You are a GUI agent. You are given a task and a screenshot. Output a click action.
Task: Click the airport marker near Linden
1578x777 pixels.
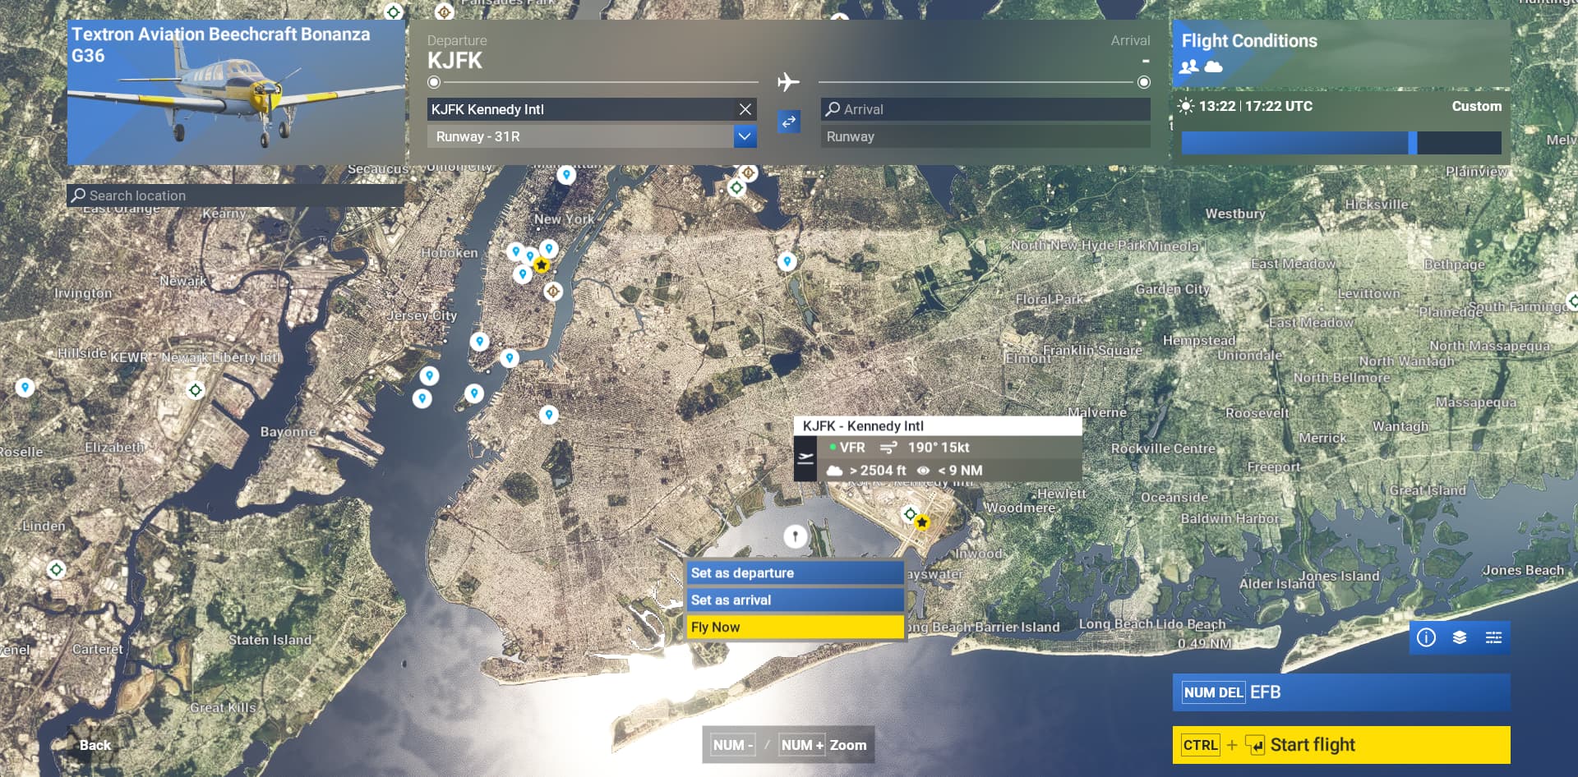pyautogui.click(x=56, y=569)
